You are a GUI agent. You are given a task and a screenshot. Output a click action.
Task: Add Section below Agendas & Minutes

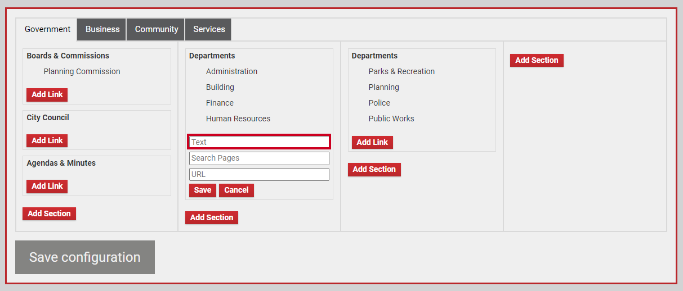pos(49,213)
